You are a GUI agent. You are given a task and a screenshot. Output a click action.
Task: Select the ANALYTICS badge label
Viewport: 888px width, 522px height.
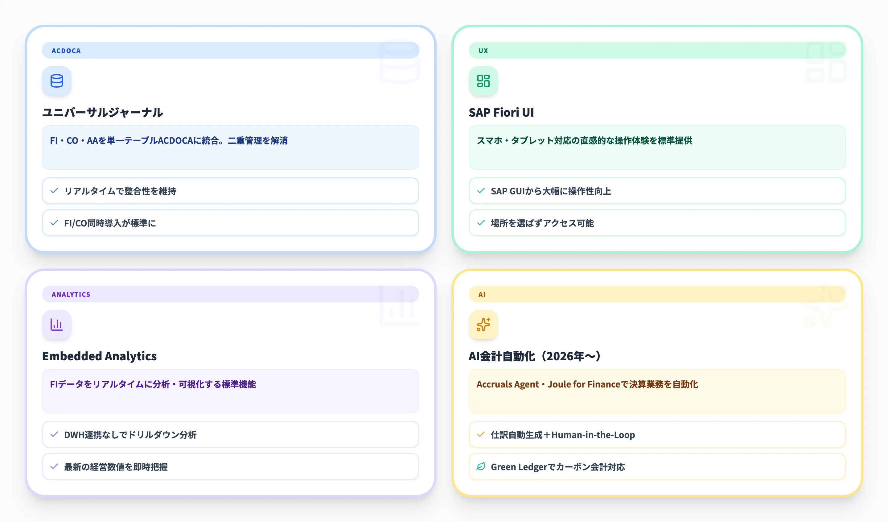tap(71, 294)
